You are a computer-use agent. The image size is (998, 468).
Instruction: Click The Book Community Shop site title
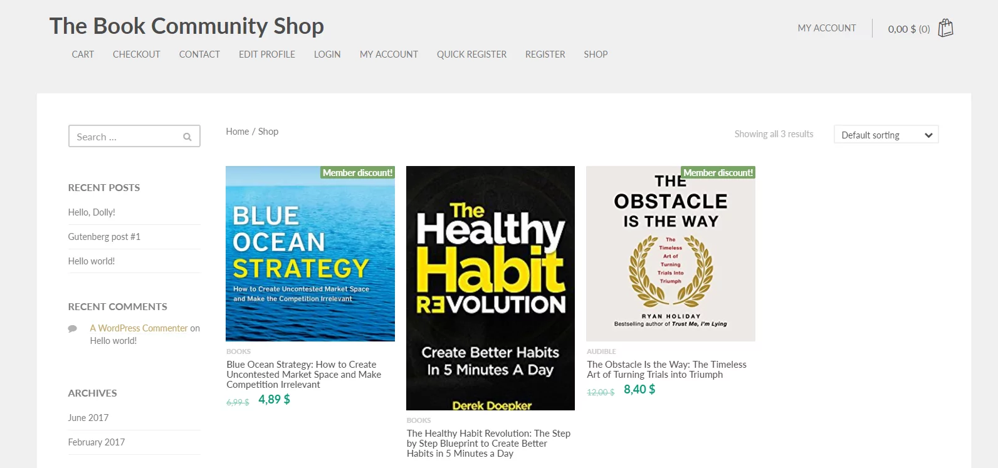[x=187, y=26]
